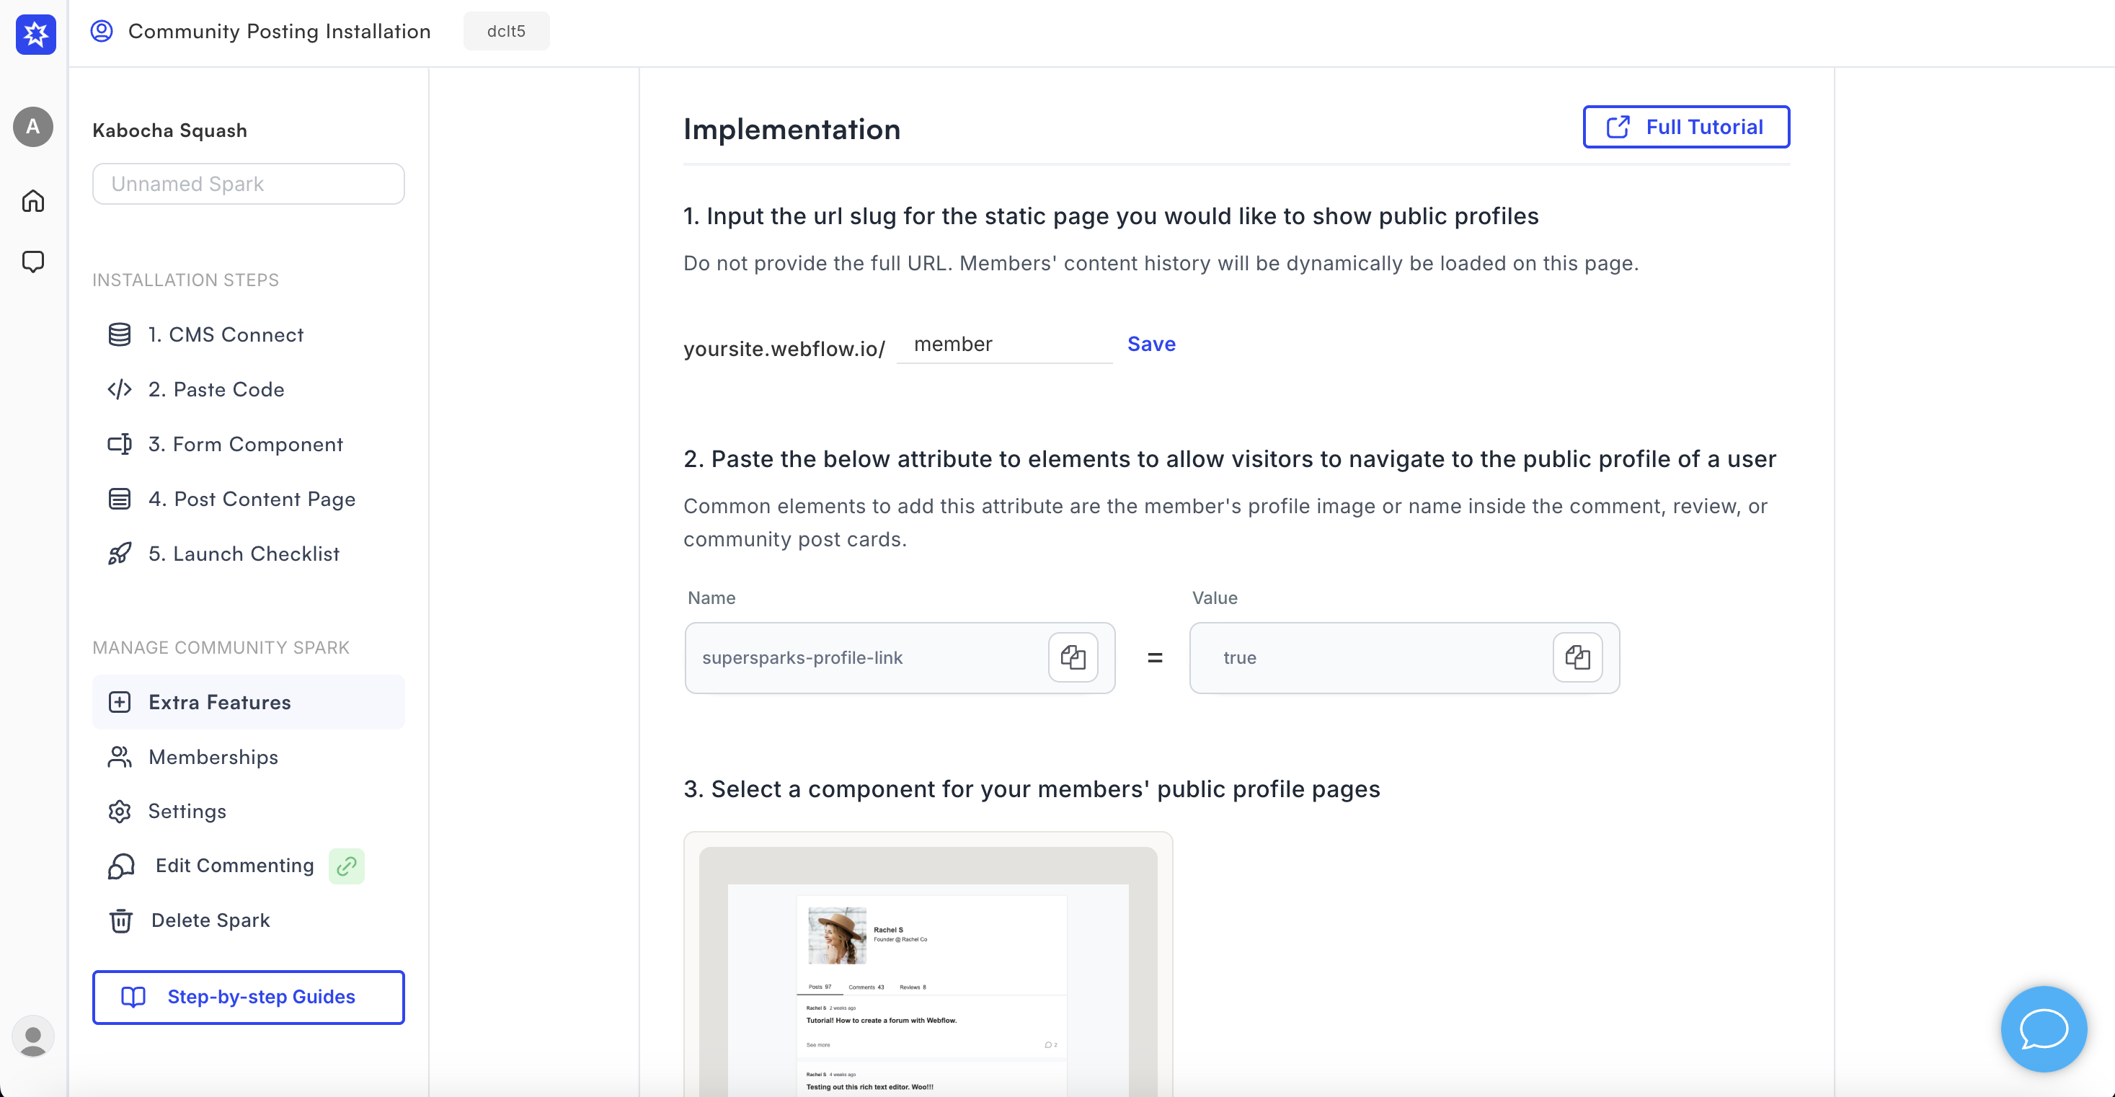This screenshot has width=2115, height=1097.
Task: Go to step 1 CMS Connect
Action: click(225, 335)
